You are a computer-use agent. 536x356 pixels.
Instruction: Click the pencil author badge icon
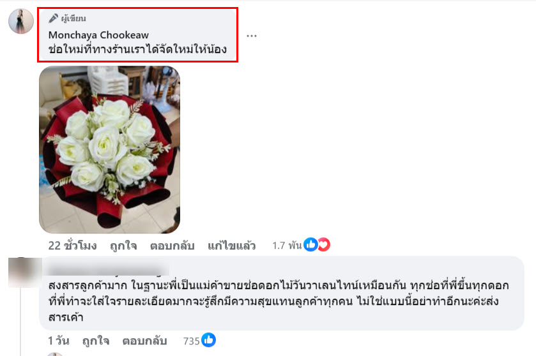(x=53, y=18)
